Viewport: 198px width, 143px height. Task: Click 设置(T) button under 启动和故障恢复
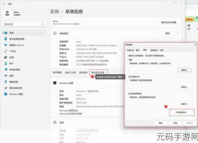(184, 104)
